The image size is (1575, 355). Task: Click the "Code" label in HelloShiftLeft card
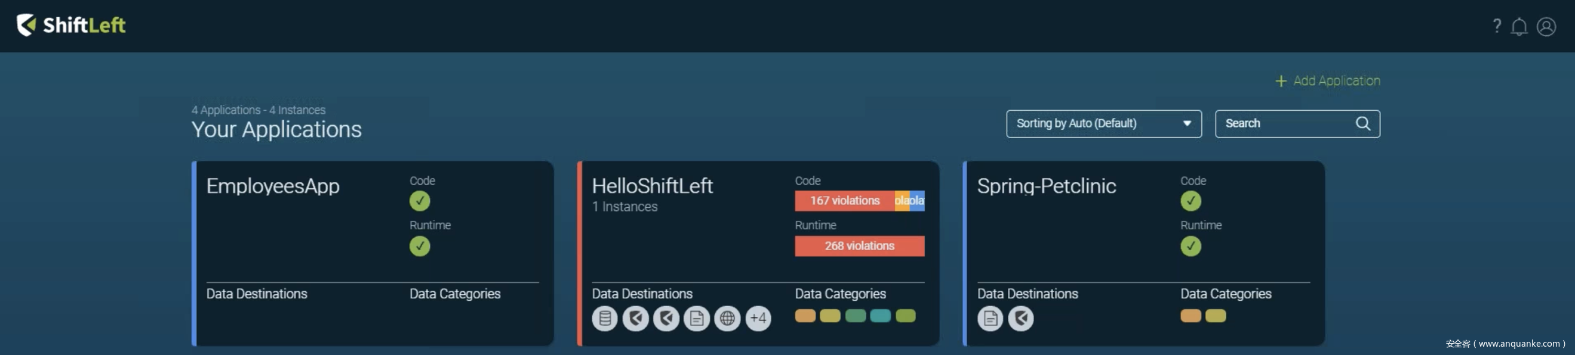coord(808,181)
